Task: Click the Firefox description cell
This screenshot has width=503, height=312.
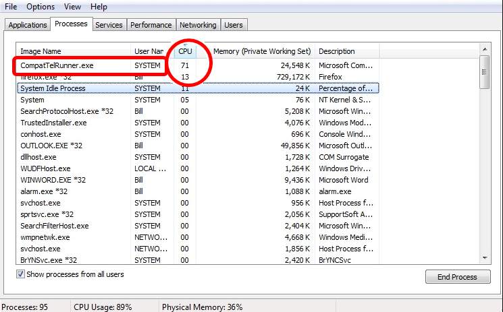Action: point(330,77)
